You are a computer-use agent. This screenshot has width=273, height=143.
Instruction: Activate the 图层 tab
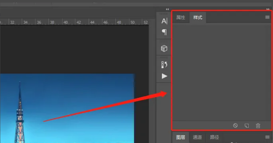(181, 137)
